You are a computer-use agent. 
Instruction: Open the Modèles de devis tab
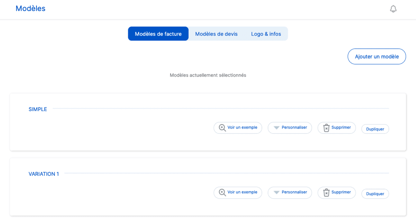(x=216, y=34)
